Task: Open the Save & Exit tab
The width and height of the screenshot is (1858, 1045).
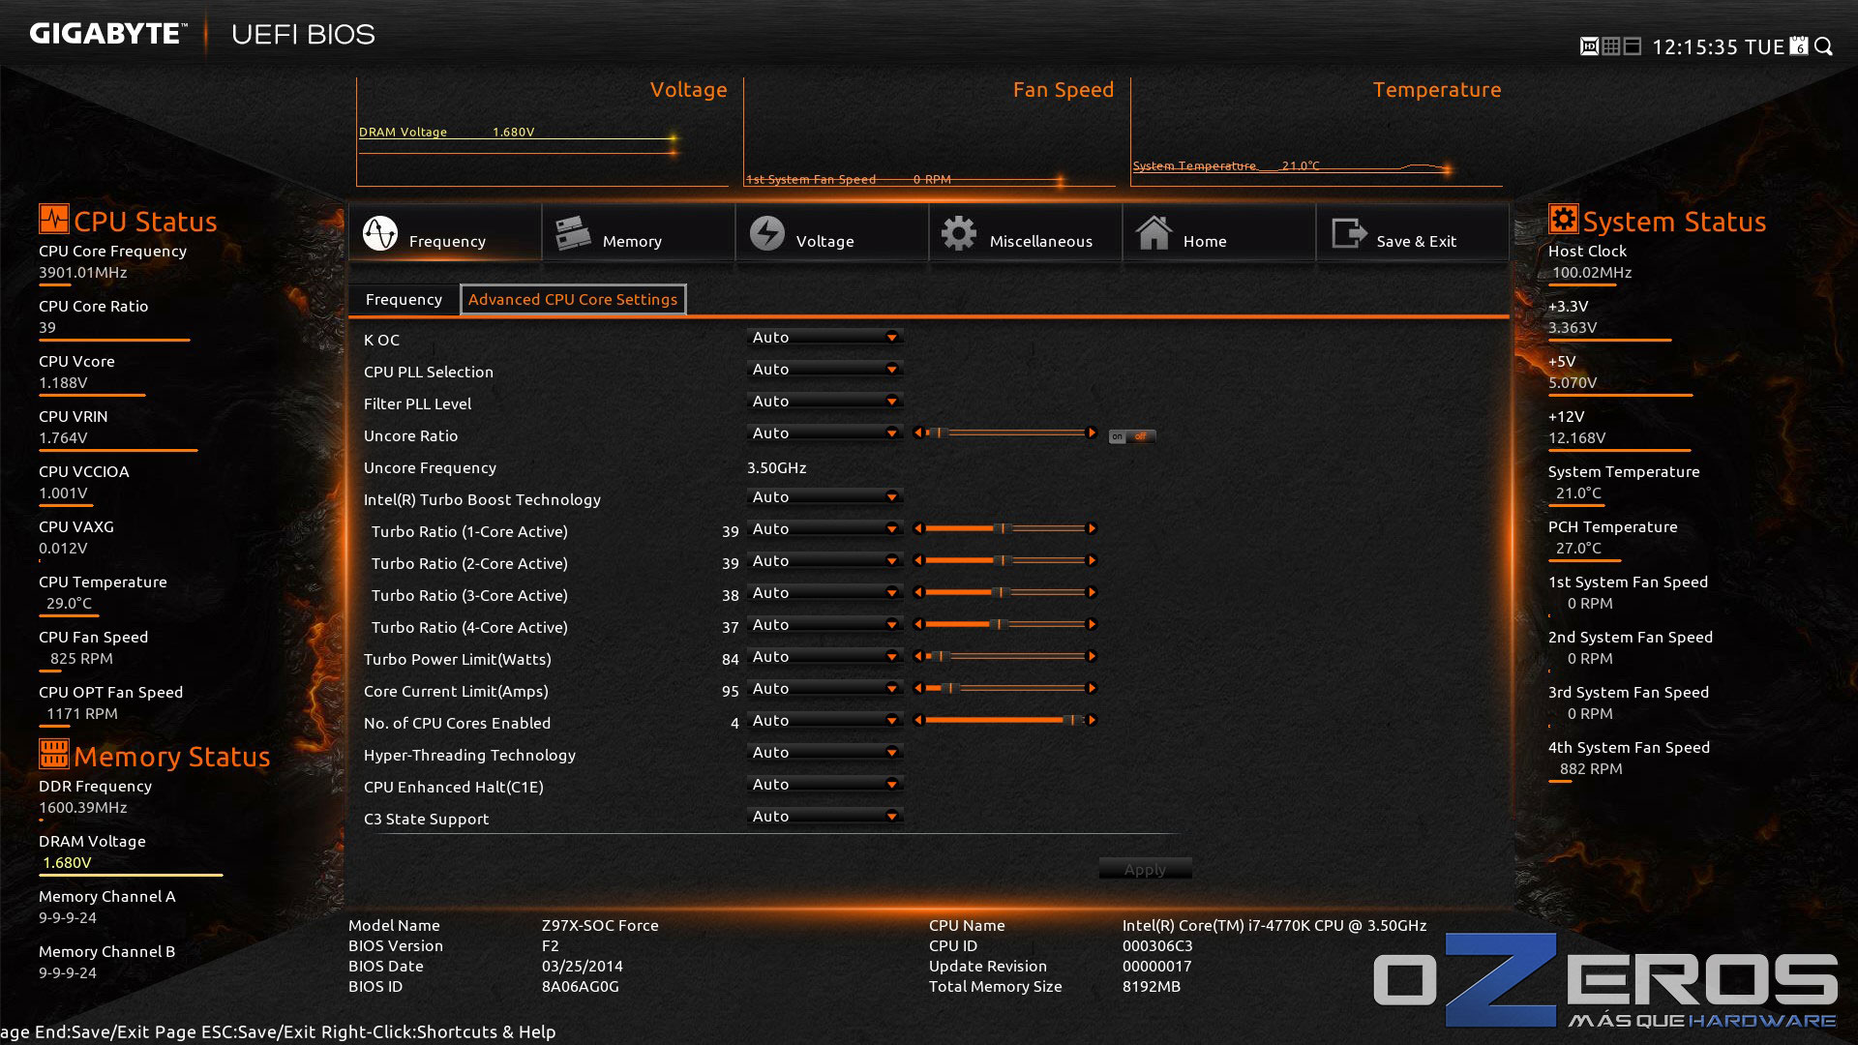Action: (x=1413, y=233)
